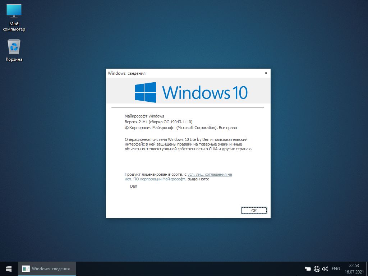The height and width of the screenshot is (276, 368).
Task: Click the Операционная система Windows 10 Lite paragraph
Action: (188, 144)
